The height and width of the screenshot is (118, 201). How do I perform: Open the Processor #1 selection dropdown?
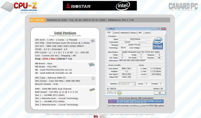[x=127, y=84]
